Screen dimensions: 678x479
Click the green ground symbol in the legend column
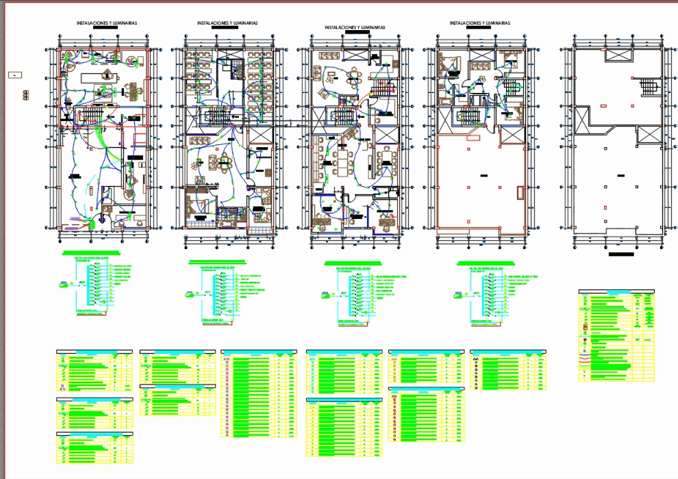(x=584, y=333)
